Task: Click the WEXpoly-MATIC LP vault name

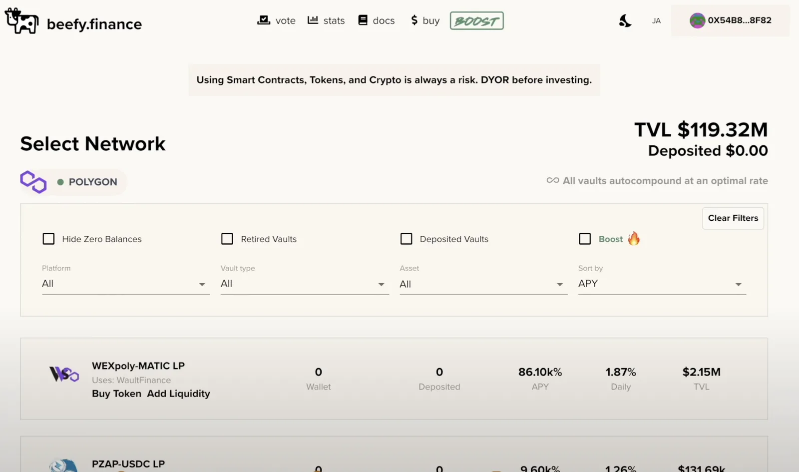Action: 138,366
